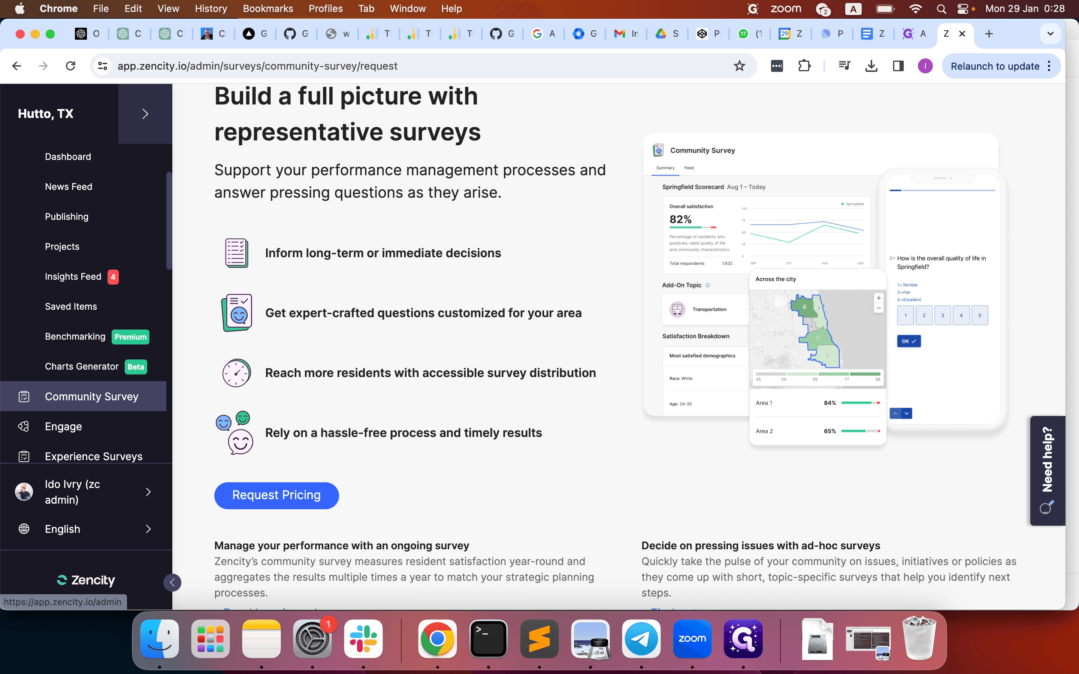This screenshot has width=1079, height=674.
Task: Go back to previous page
Action: point(17,66)
